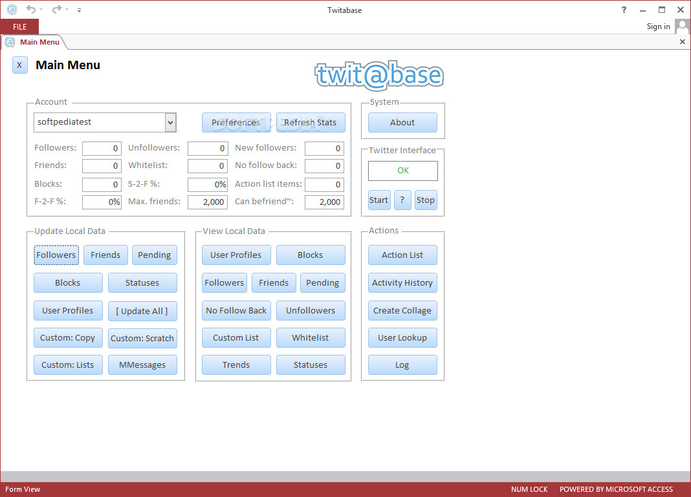Click the Access app icon in title bar
Screen dimensions: 691x497
12,9
